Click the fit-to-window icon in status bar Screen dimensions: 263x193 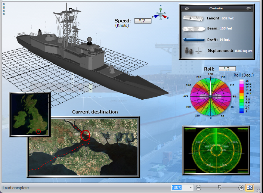250,187
